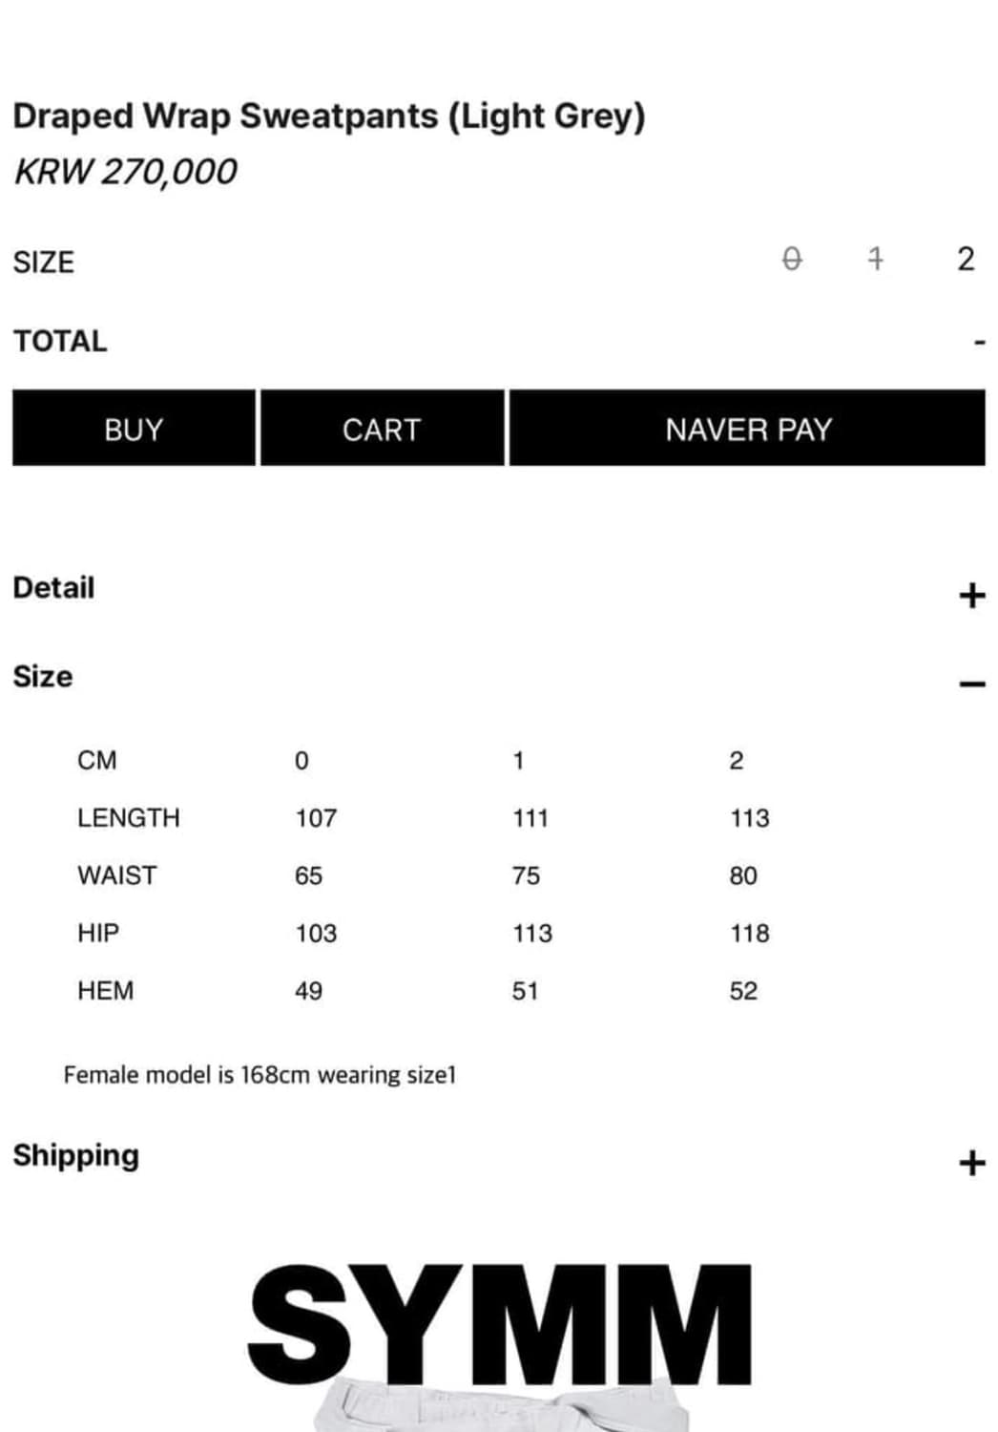Select the crossed-out size 0 option

pos(791,260)
